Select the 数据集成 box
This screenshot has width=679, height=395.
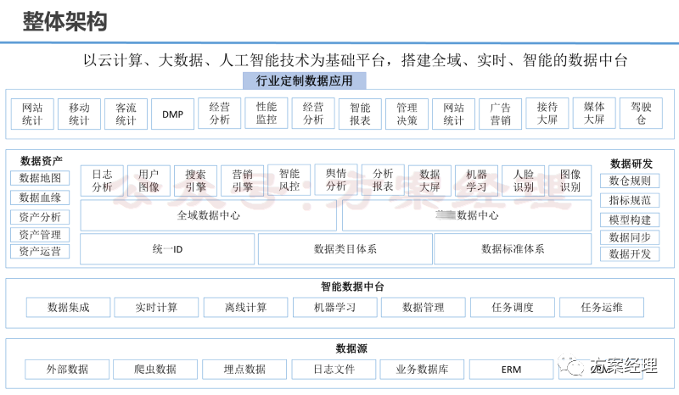click(69, 308)
